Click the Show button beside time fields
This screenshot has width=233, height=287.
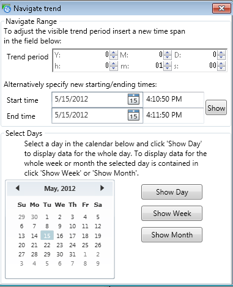(x=216, y=108)
